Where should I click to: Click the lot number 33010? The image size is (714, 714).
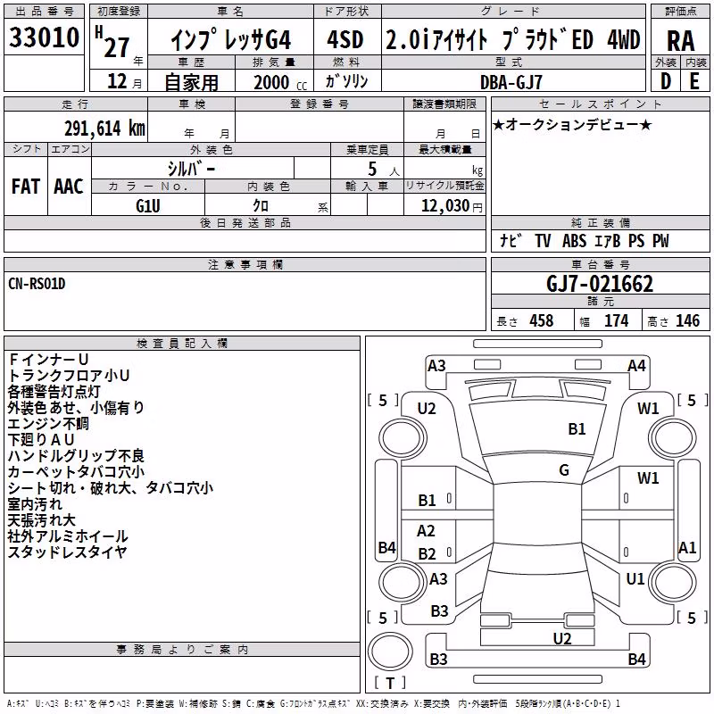click(44, 37)
